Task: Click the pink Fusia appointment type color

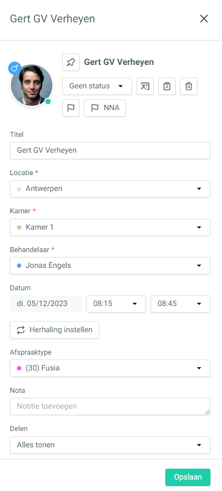Action: (x=19, y=368)
